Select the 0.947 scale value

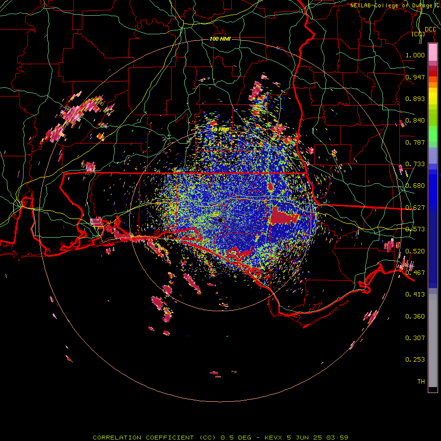point(415,77)
